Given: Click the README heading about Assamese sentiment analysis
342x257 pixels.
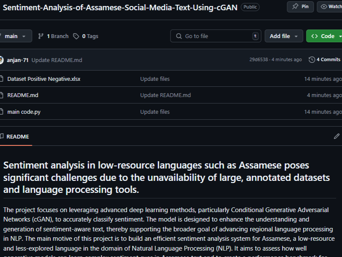Looking at the screenshot, I should (x=167, y=177).
